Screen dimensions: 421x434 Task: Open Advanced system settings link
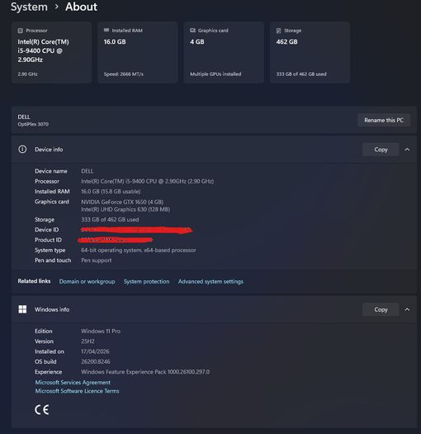point(210,282)
